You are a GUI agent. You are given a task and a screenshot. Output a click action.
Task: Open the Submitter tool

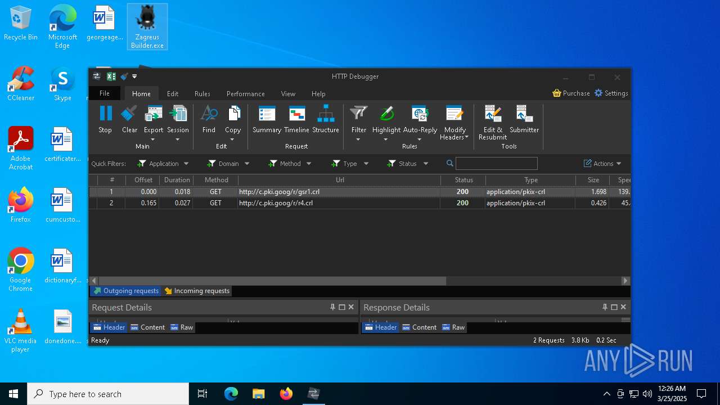coord(524,119)
